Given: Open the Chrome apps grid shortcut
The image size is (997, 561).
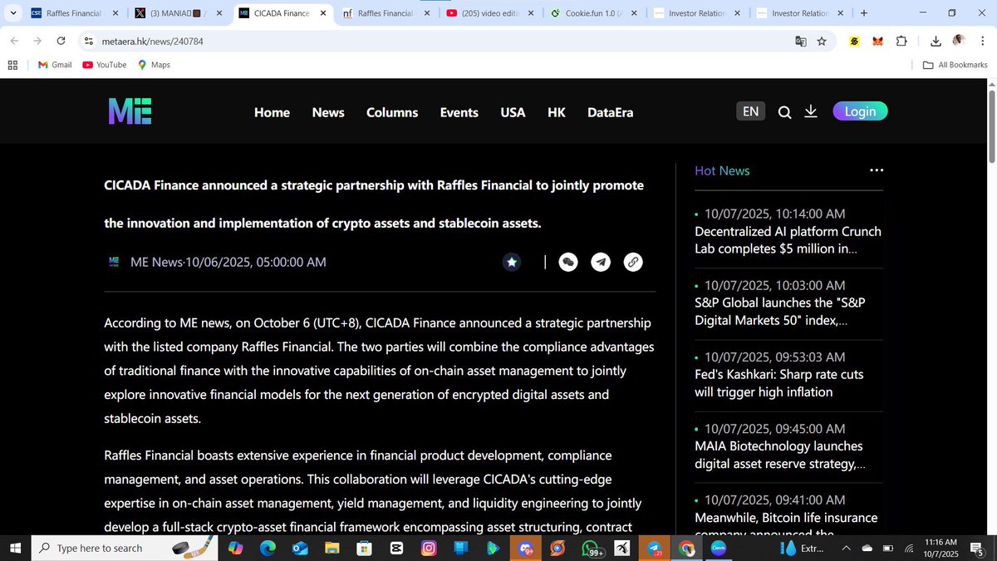Looking at the screenshot, I should [12, 64].
